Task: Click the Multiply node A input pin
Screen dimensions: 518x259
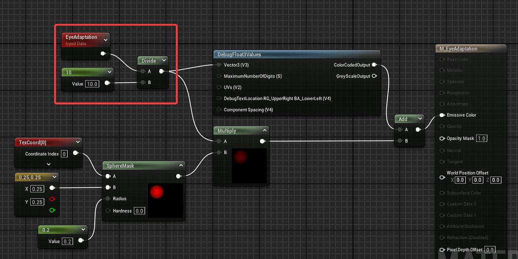Action: click(x=219, y=141)
